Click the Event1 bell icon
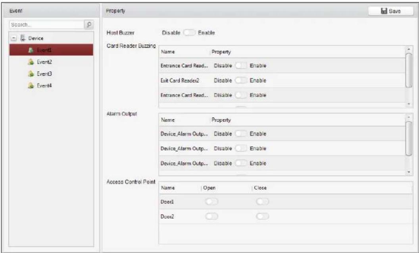The image size is (419, 253). [31, 50]
